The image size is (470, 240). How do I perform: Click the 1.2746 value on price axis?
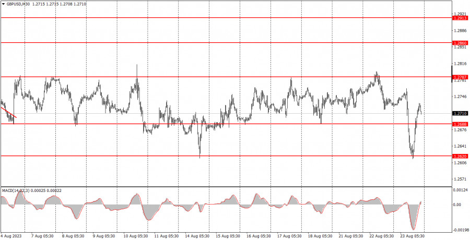click(x=461, y=97)
